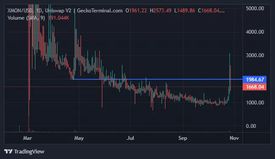Click the high value H2573.49
Viewport: 275px width, 159px height.
pyautogui.click(x=160, y=11)
